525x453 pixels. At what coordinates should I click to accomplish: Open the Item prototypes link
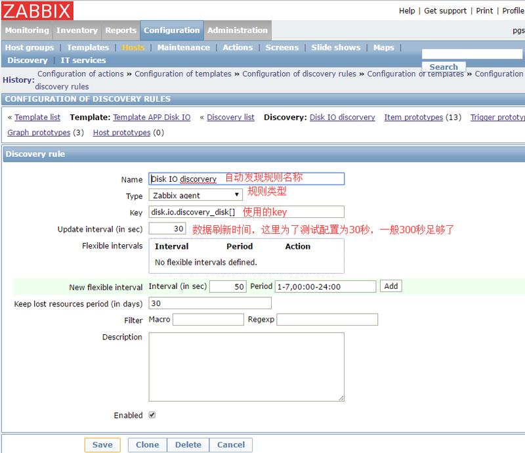tap(413, 117)
